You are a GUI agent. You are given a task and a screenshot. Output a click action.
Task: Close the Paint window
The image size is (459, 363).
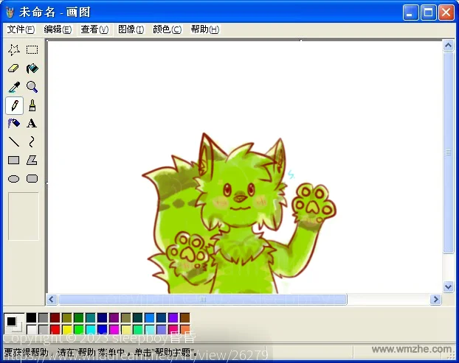(446, 13)
